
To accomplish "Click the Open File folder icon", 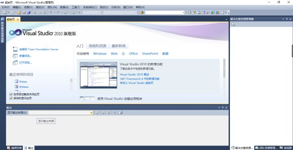I will [x=19, y=13].
